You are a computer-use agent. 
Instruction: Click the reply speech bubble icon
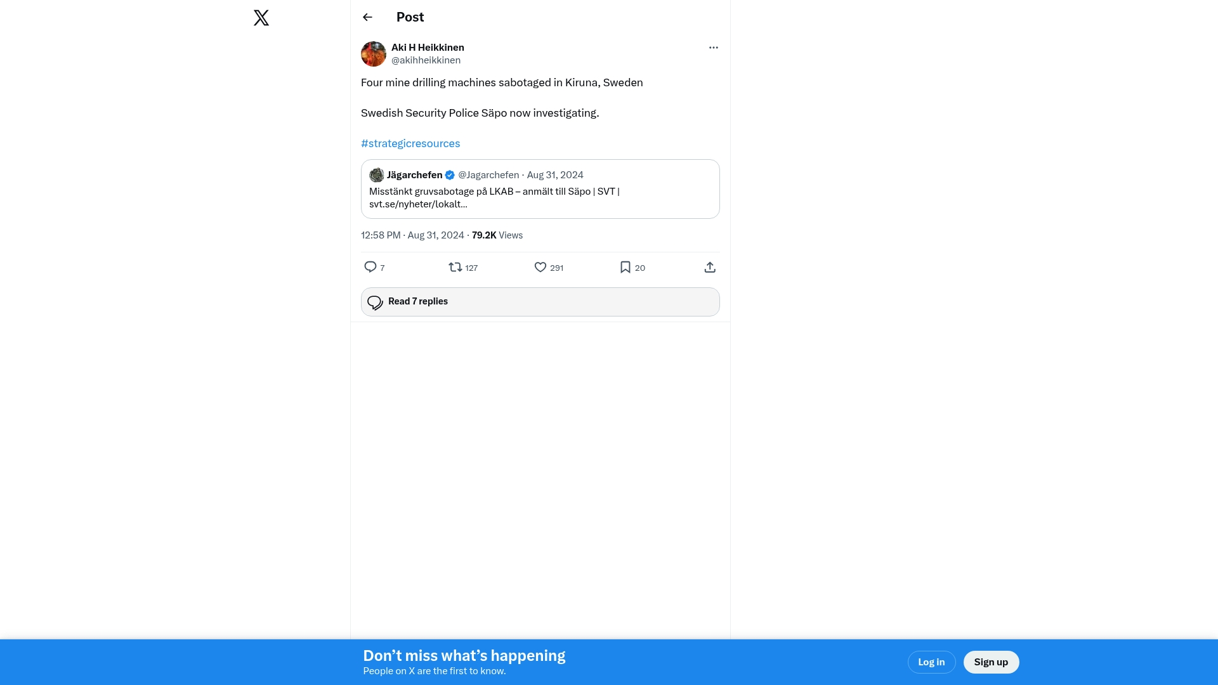(370, 267)
